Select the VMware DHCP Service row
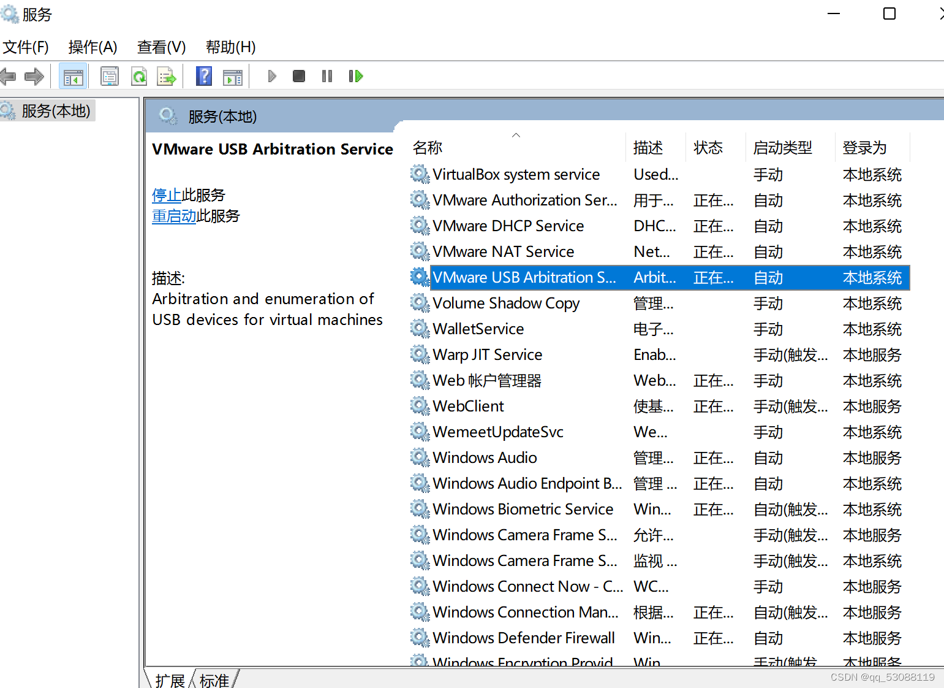 [660, 226]
